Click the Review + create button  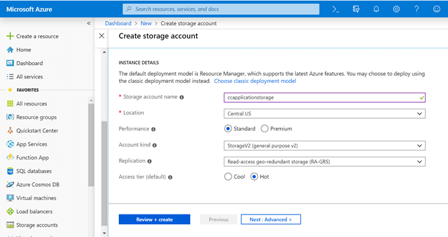pos(154,219)
